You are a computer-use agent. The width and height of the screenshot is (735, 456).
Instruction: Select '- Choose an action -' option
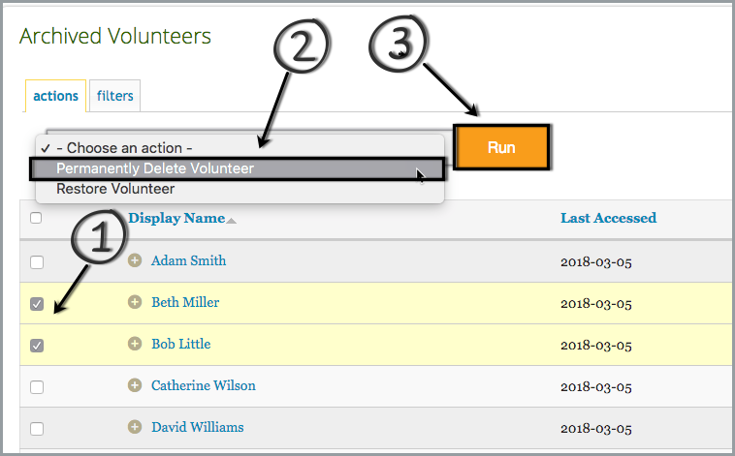pyautogui.click(x=124, y=148)
